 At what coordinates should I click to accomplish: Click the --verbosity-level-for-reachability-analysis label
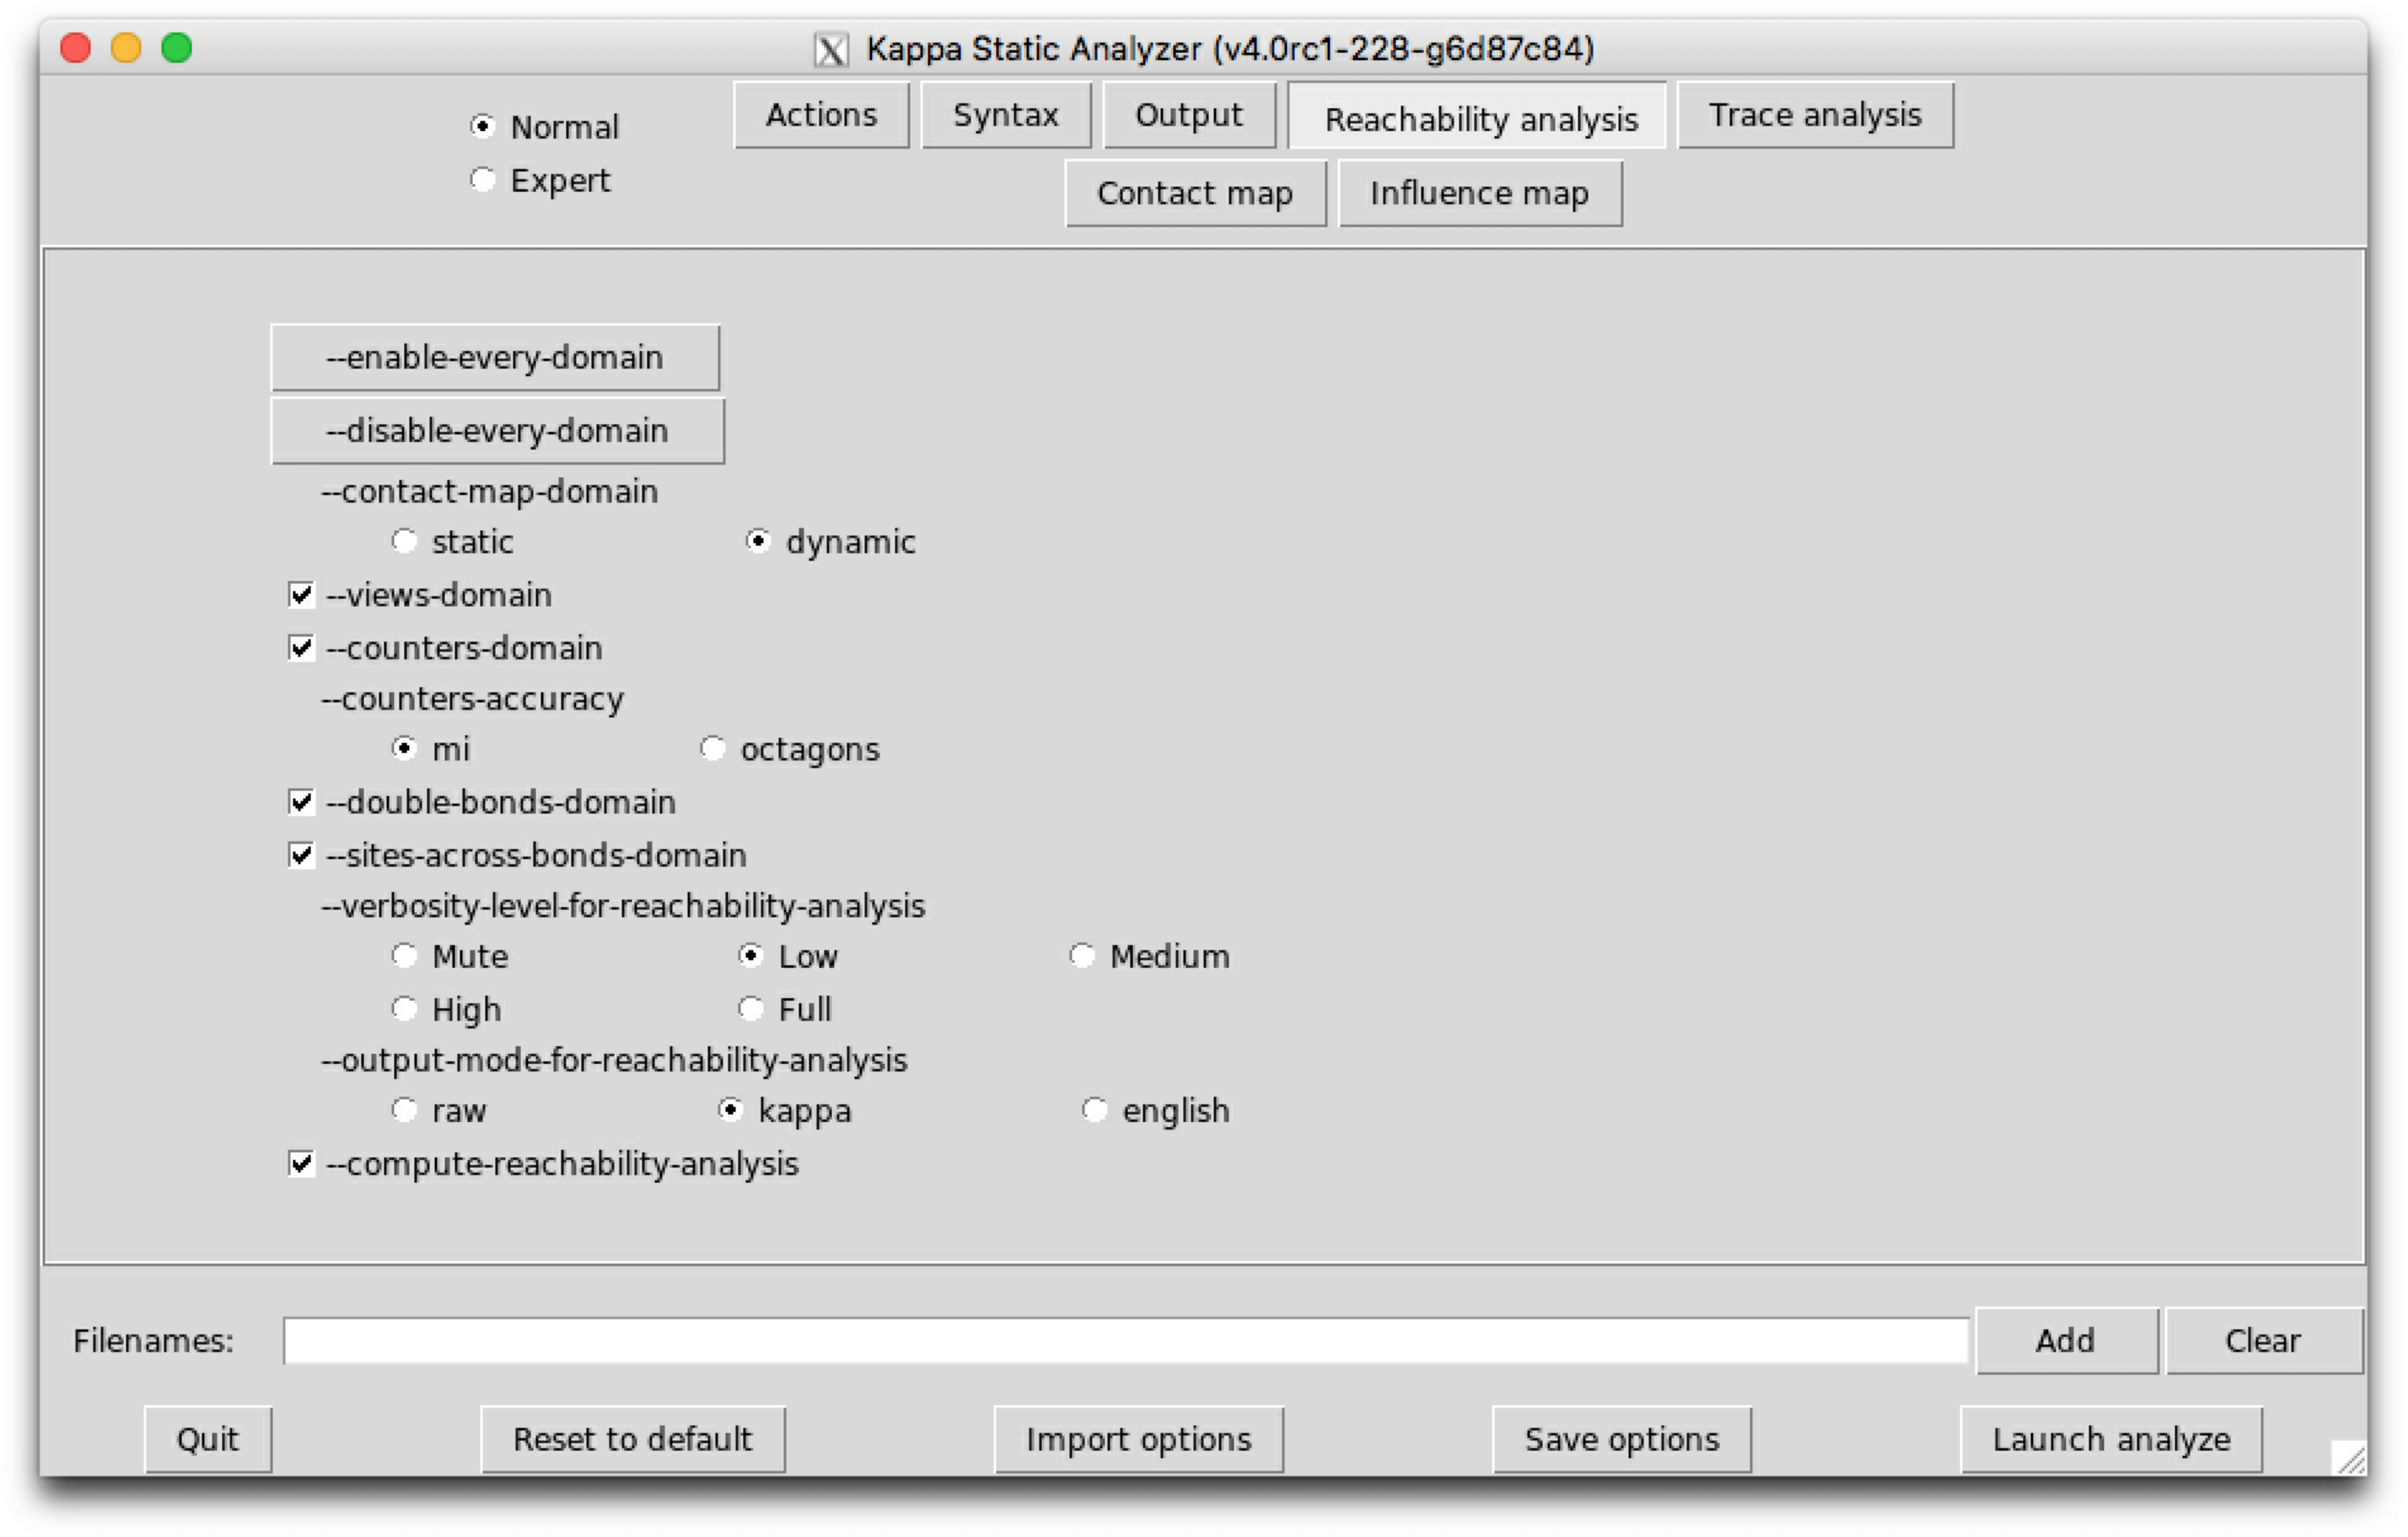(x=623, y=905)
